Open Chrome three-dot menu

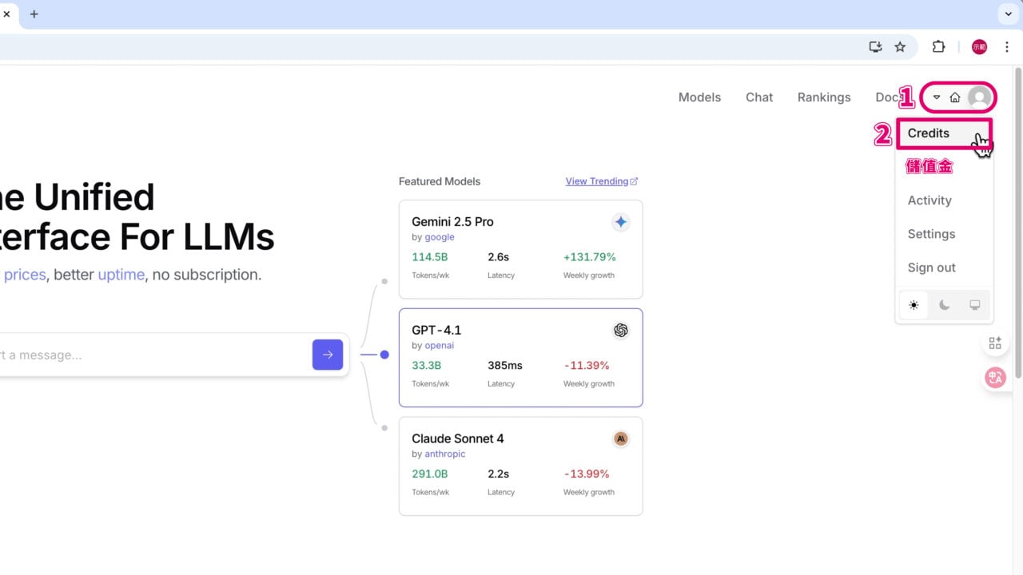1007,47
